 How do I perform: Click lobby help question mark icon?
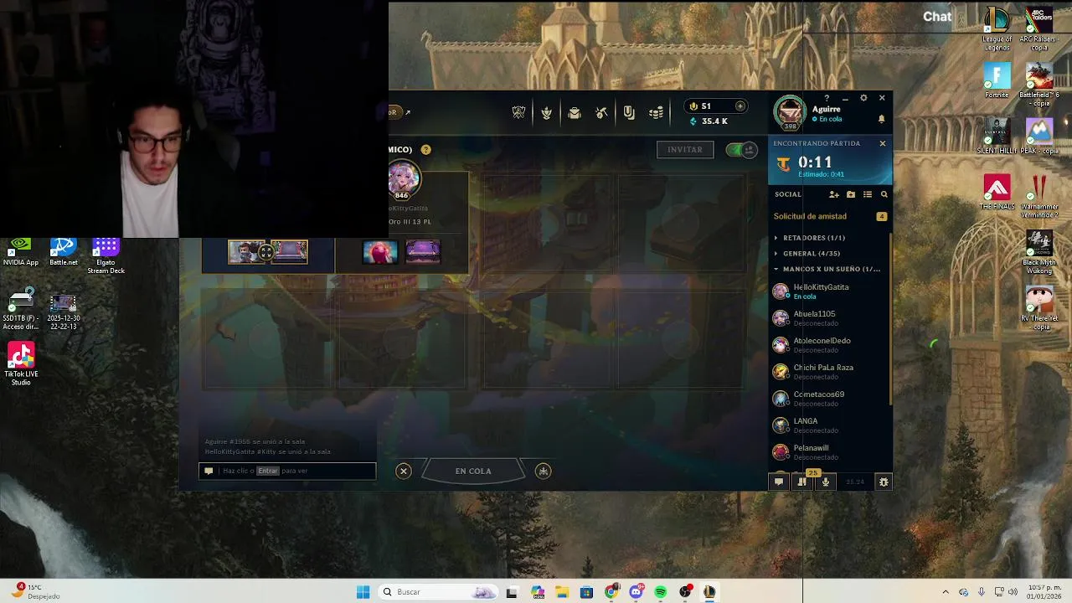point(426,150)
